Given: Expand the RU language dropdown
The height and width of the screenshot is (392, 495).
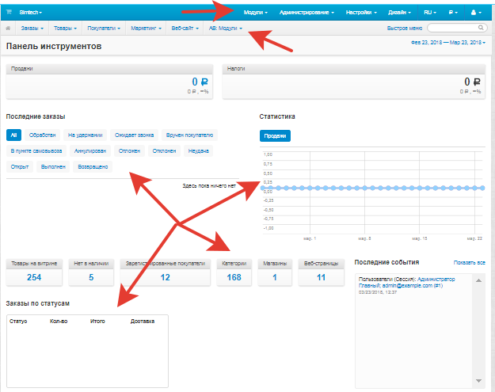Looking at the screenshot, I should click(x=429, y=13).
